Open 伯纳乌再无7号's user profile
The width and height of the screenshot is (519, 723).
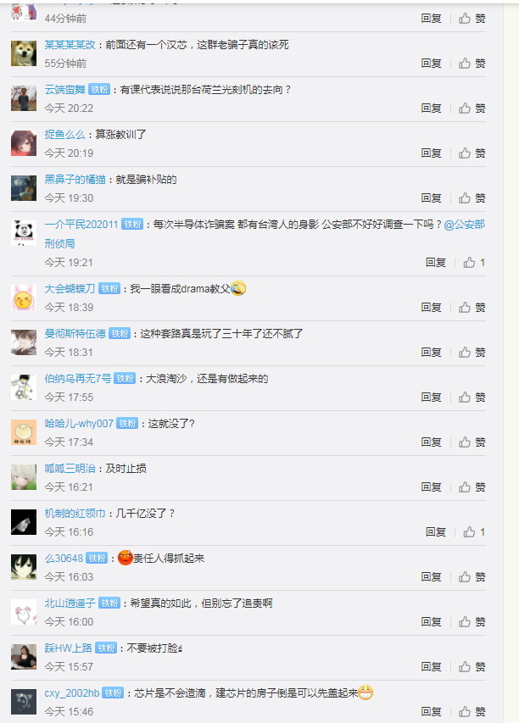(x=78, y=379)
